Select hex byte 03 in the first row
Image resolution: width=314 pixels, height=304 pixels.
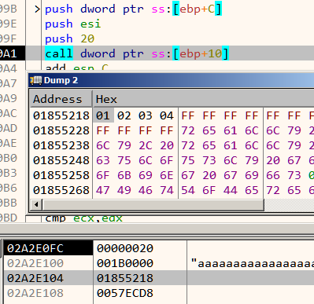(x=146, y=115)
